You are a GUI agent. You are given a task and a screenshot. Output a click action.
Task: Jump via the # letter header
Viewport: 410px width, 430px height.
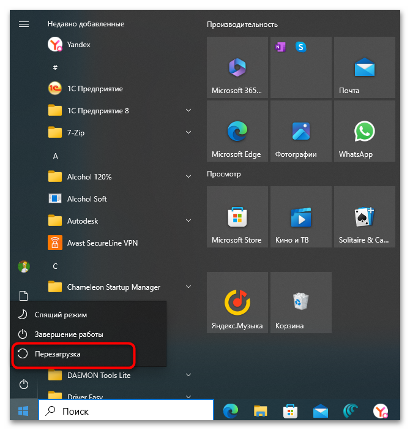point(55,67)
